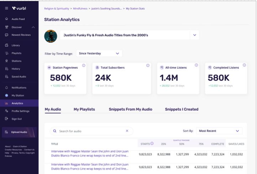Image resolution: width=257 pixels, height=174 pixels.
Task: Click the Claim A Station footer link
Action: point(20,147)
